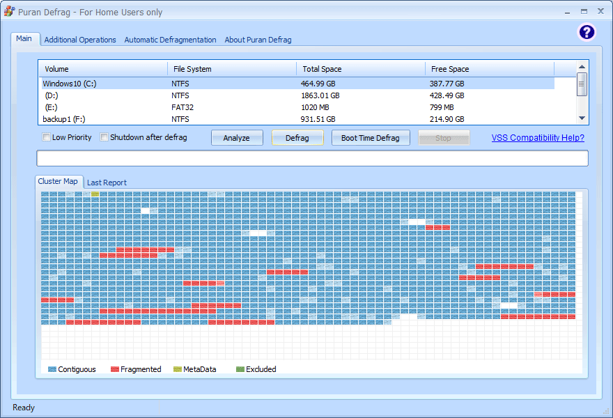This screenshot has width=613, height=418.
Task: Click the Volume column header
Action: pyautogui.click(x=103, y=69)
